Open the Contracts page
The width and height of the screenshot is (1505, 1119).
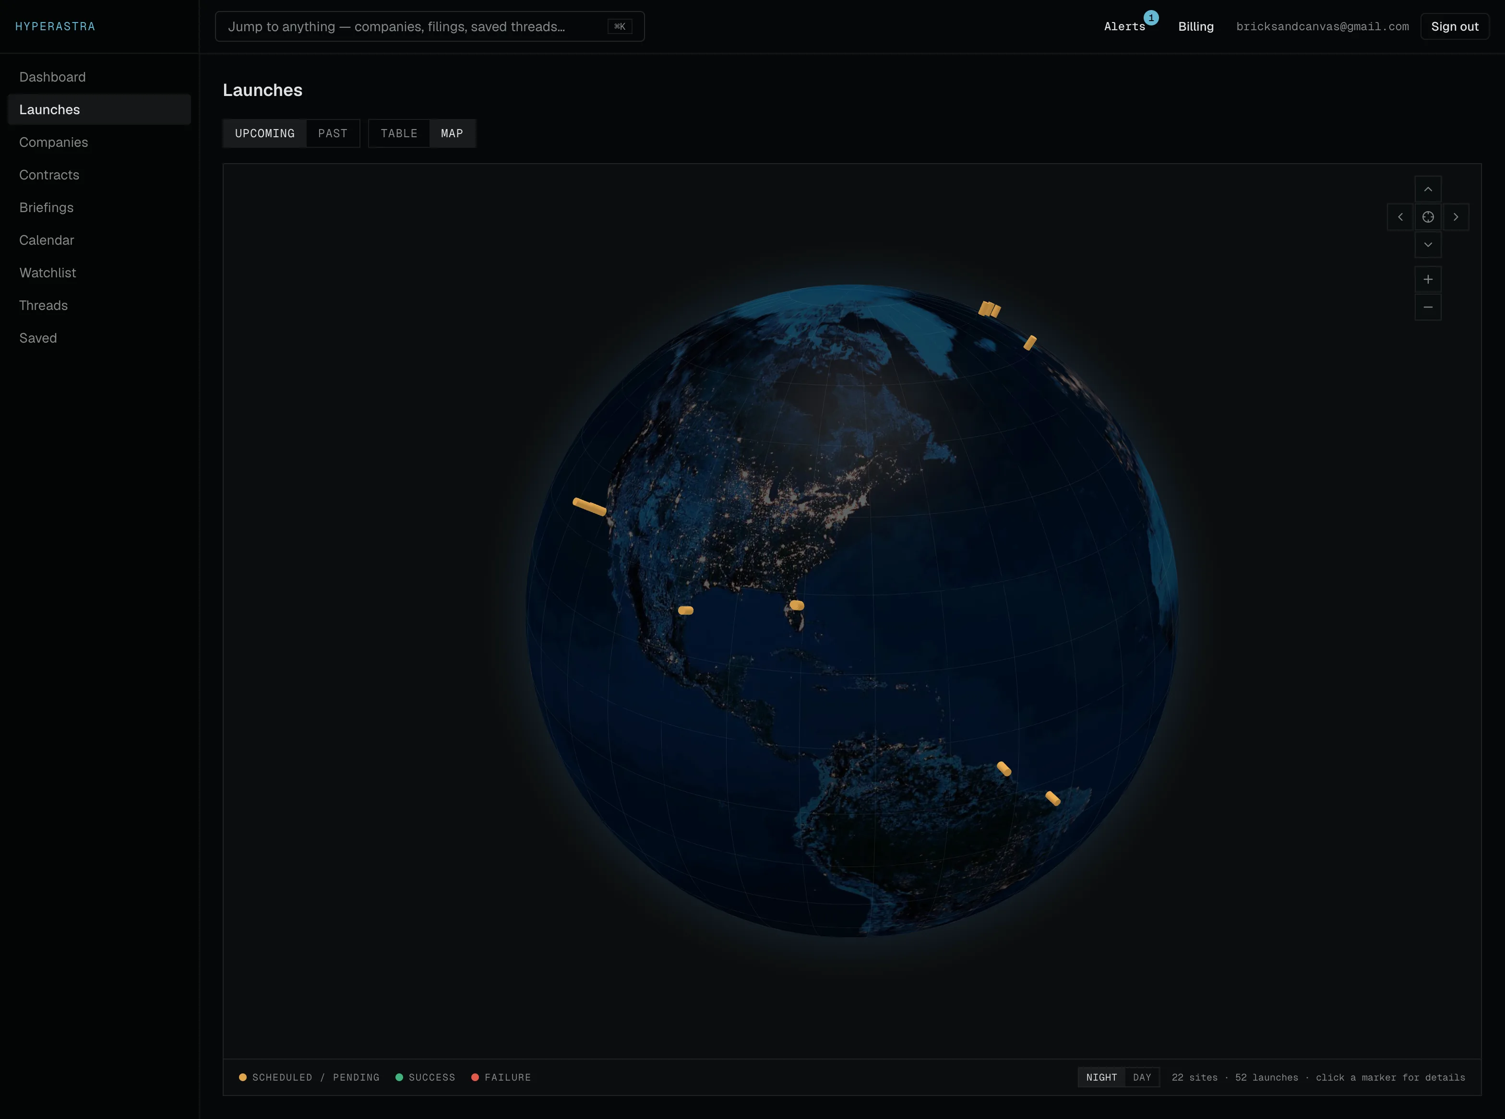(x=99, y=174)
